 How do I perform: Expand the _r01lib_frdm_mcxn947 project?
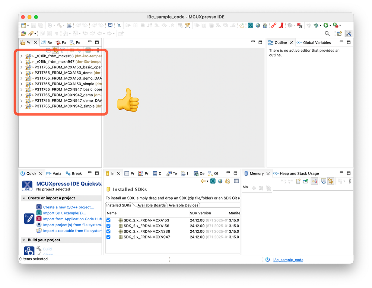pos(21,62)
